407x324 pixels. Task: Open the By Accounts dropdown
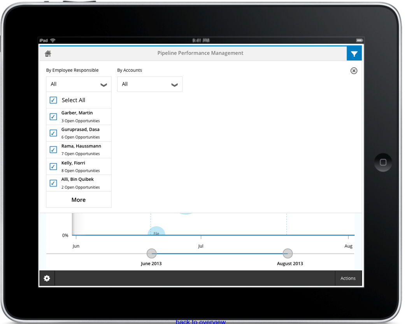pyautogui.click(x=150, y=84)
